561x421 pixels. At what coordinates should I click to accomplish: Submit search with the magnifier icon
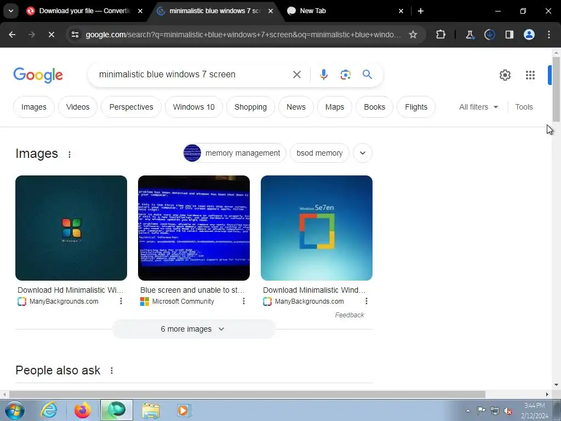pyautogui.click(x=367, y=75)
